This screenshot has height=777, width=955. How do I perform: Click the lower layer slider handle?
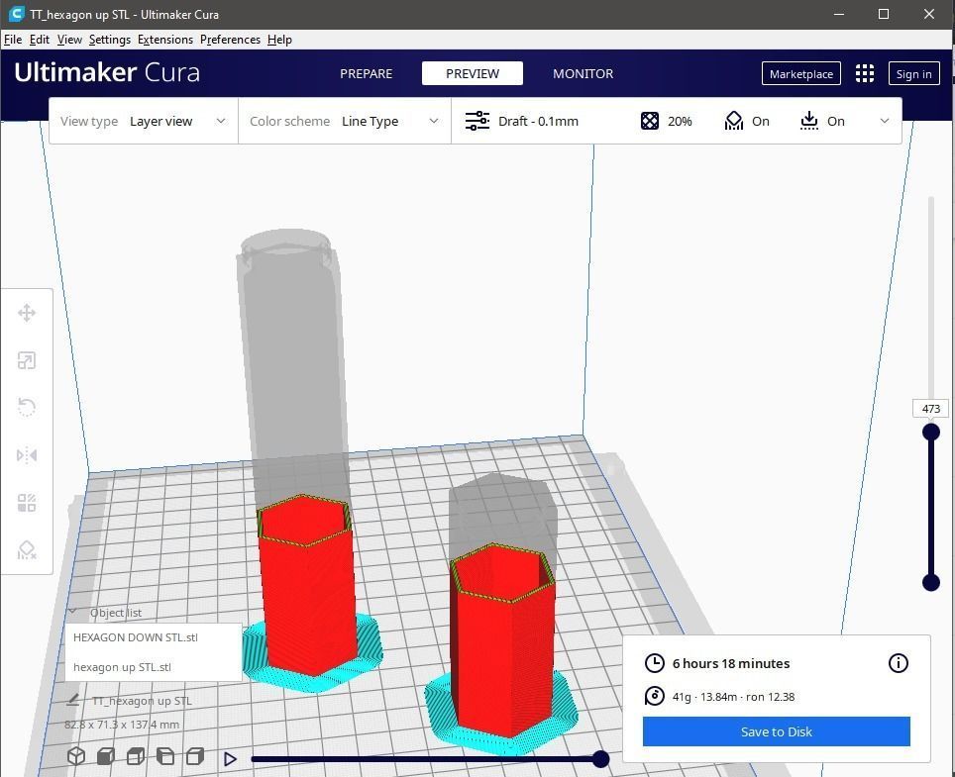tap(930, 582)
